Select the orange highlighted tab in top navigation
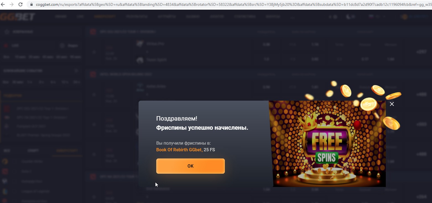Viewport: 432px width, 203px height. 105,17
